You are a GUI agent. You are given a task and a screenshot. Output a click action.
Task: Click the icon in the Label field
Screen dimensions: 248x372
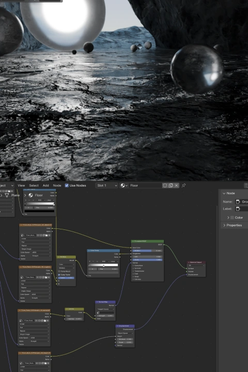click(238, 209)
